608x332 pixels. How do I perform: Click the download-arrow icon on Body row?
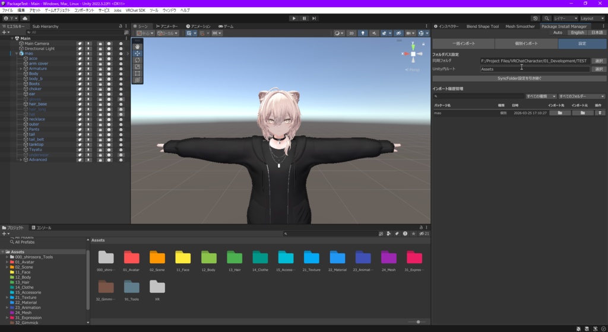(x=88, y=74)
